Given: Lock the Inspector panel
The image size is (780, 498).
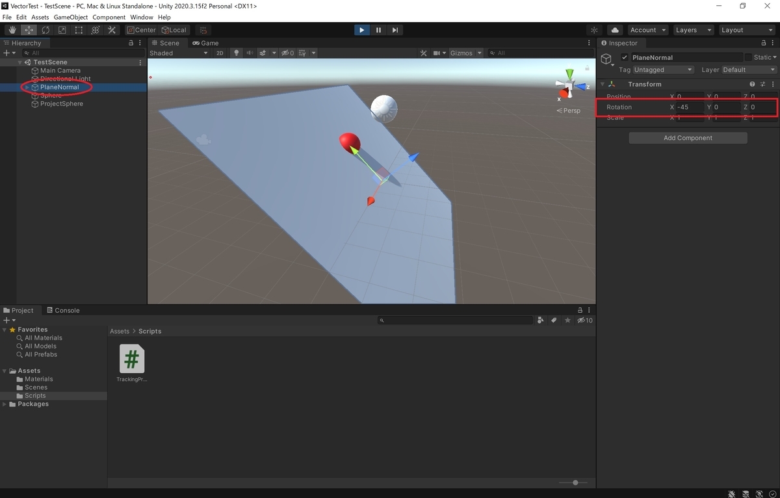Looking at the screenshot, I should 764,43.
